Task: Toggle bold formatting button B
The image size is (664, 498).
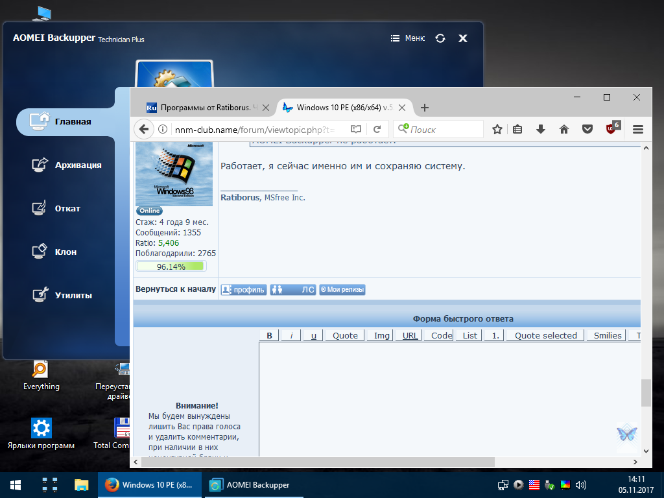Action: click(x=269, y=335)
